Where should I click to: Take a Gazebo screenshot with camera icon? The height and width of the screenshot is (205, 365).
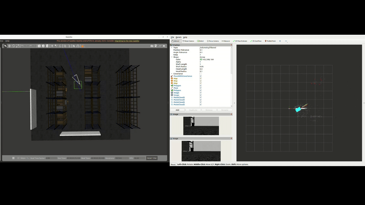click(x=152, y=46)
